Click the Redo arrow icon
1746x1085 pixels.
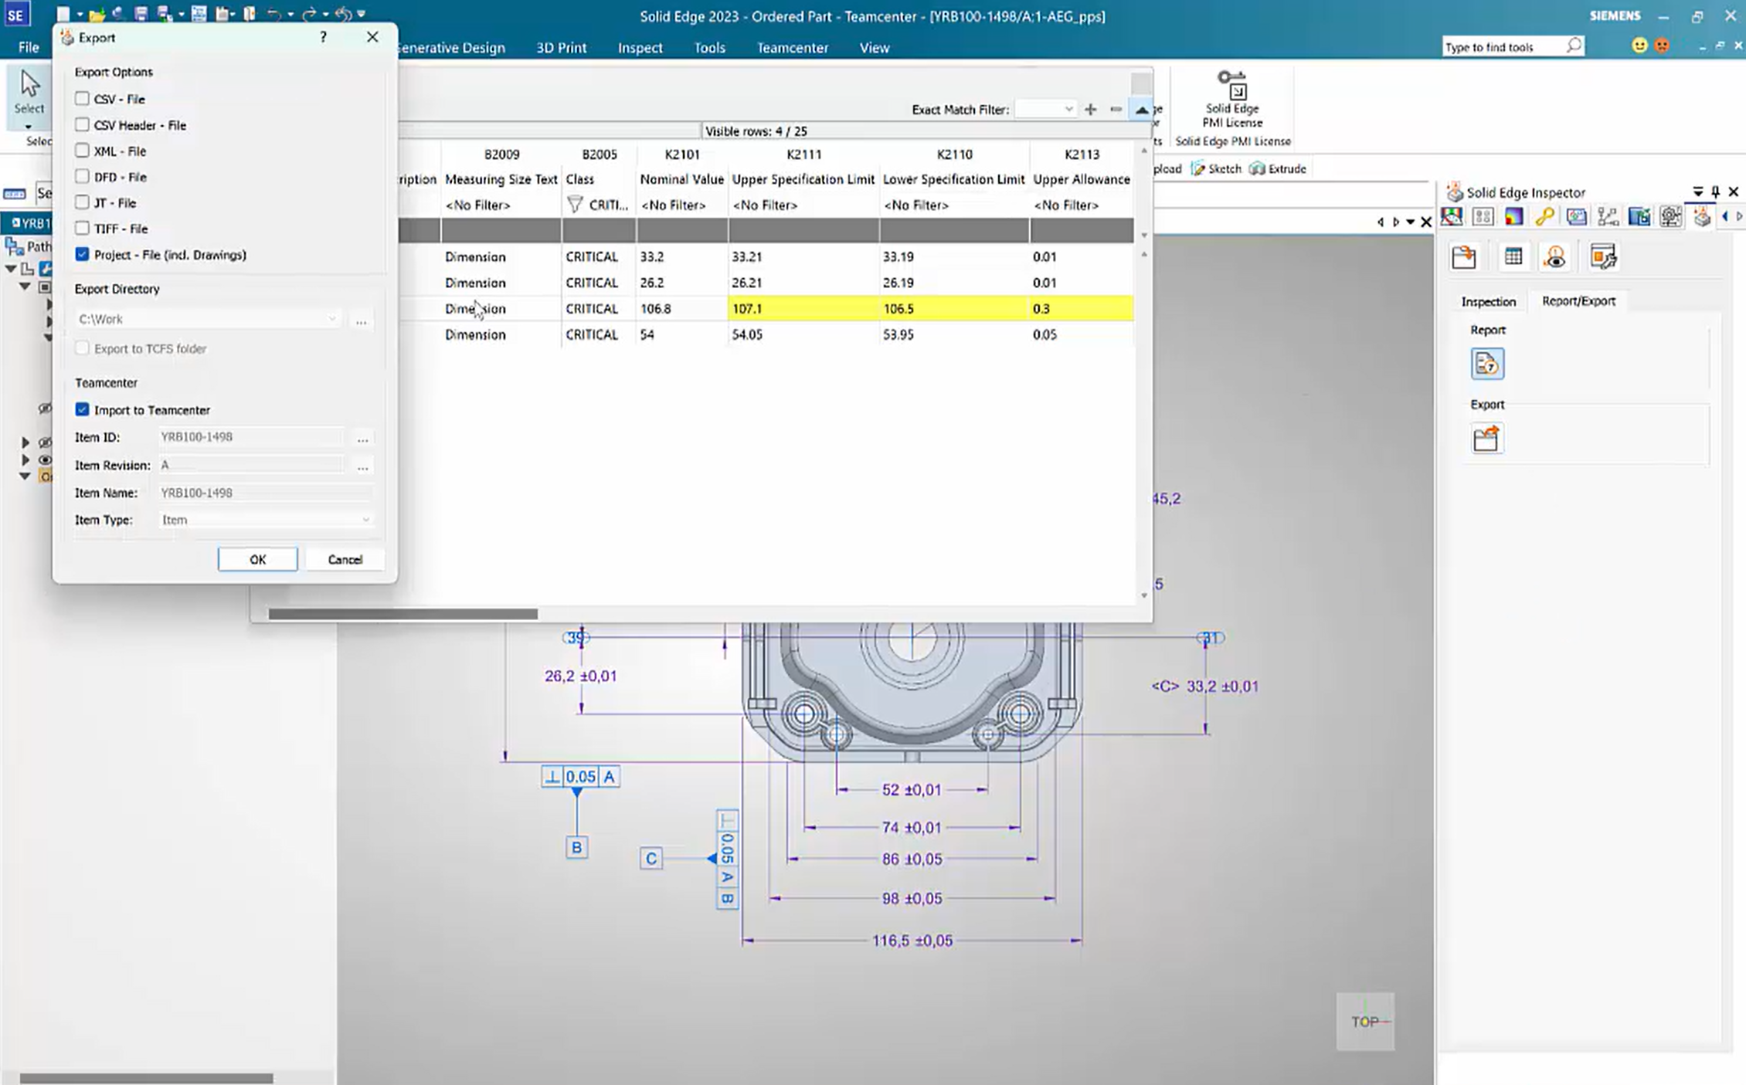(x=309, y=14)
